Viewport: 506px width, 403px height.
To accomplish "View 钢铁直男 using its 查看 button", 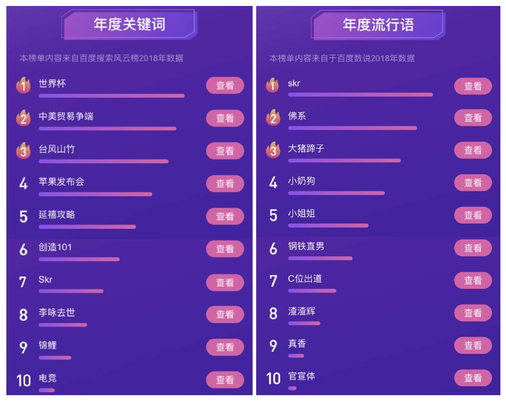I will (473, 248).
